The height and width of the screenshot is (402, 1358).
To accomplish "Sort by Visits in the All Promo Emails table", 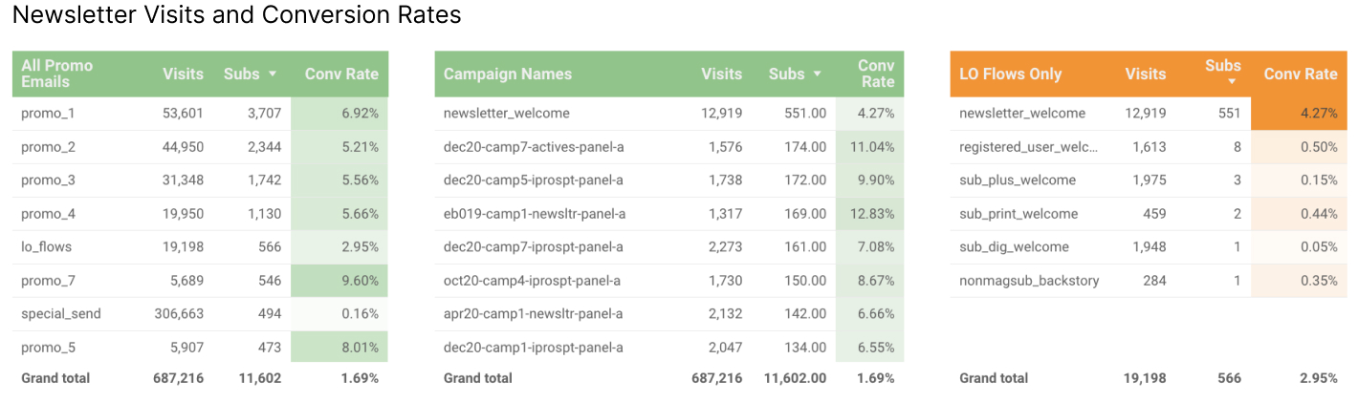I will pos(183,74).
